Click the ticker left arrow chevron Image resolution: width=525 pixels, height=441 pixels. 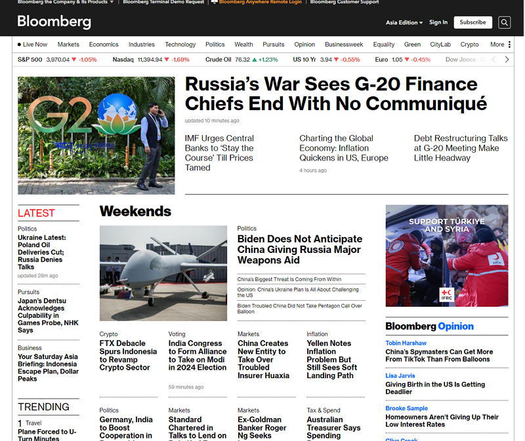click(x=493, y=60)
